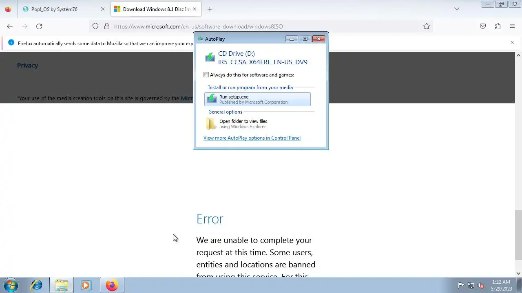Open the list all tabs chevron
The width and height of the screenshot is (522, 293).
tap(457, 9)
